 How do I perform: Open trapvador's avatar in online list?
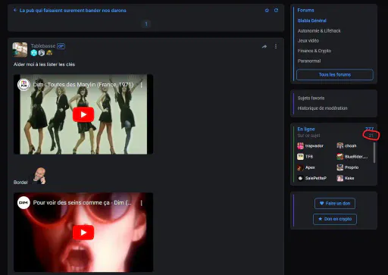(300, 145)
